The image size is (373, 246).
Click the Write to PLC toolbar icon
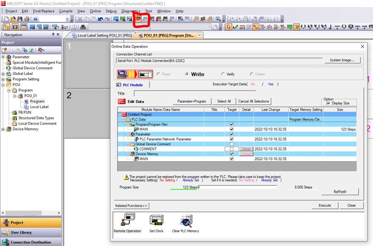pyautogui.click(x=138, y=19)
